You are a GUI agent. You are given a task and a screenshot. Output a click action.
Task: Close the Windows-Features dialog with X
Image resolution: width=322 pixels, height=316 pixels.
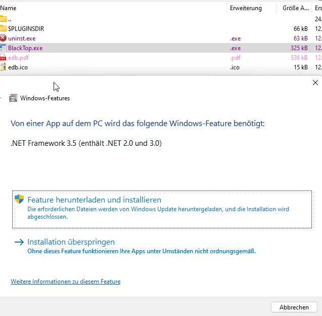[x=315, y=83]
